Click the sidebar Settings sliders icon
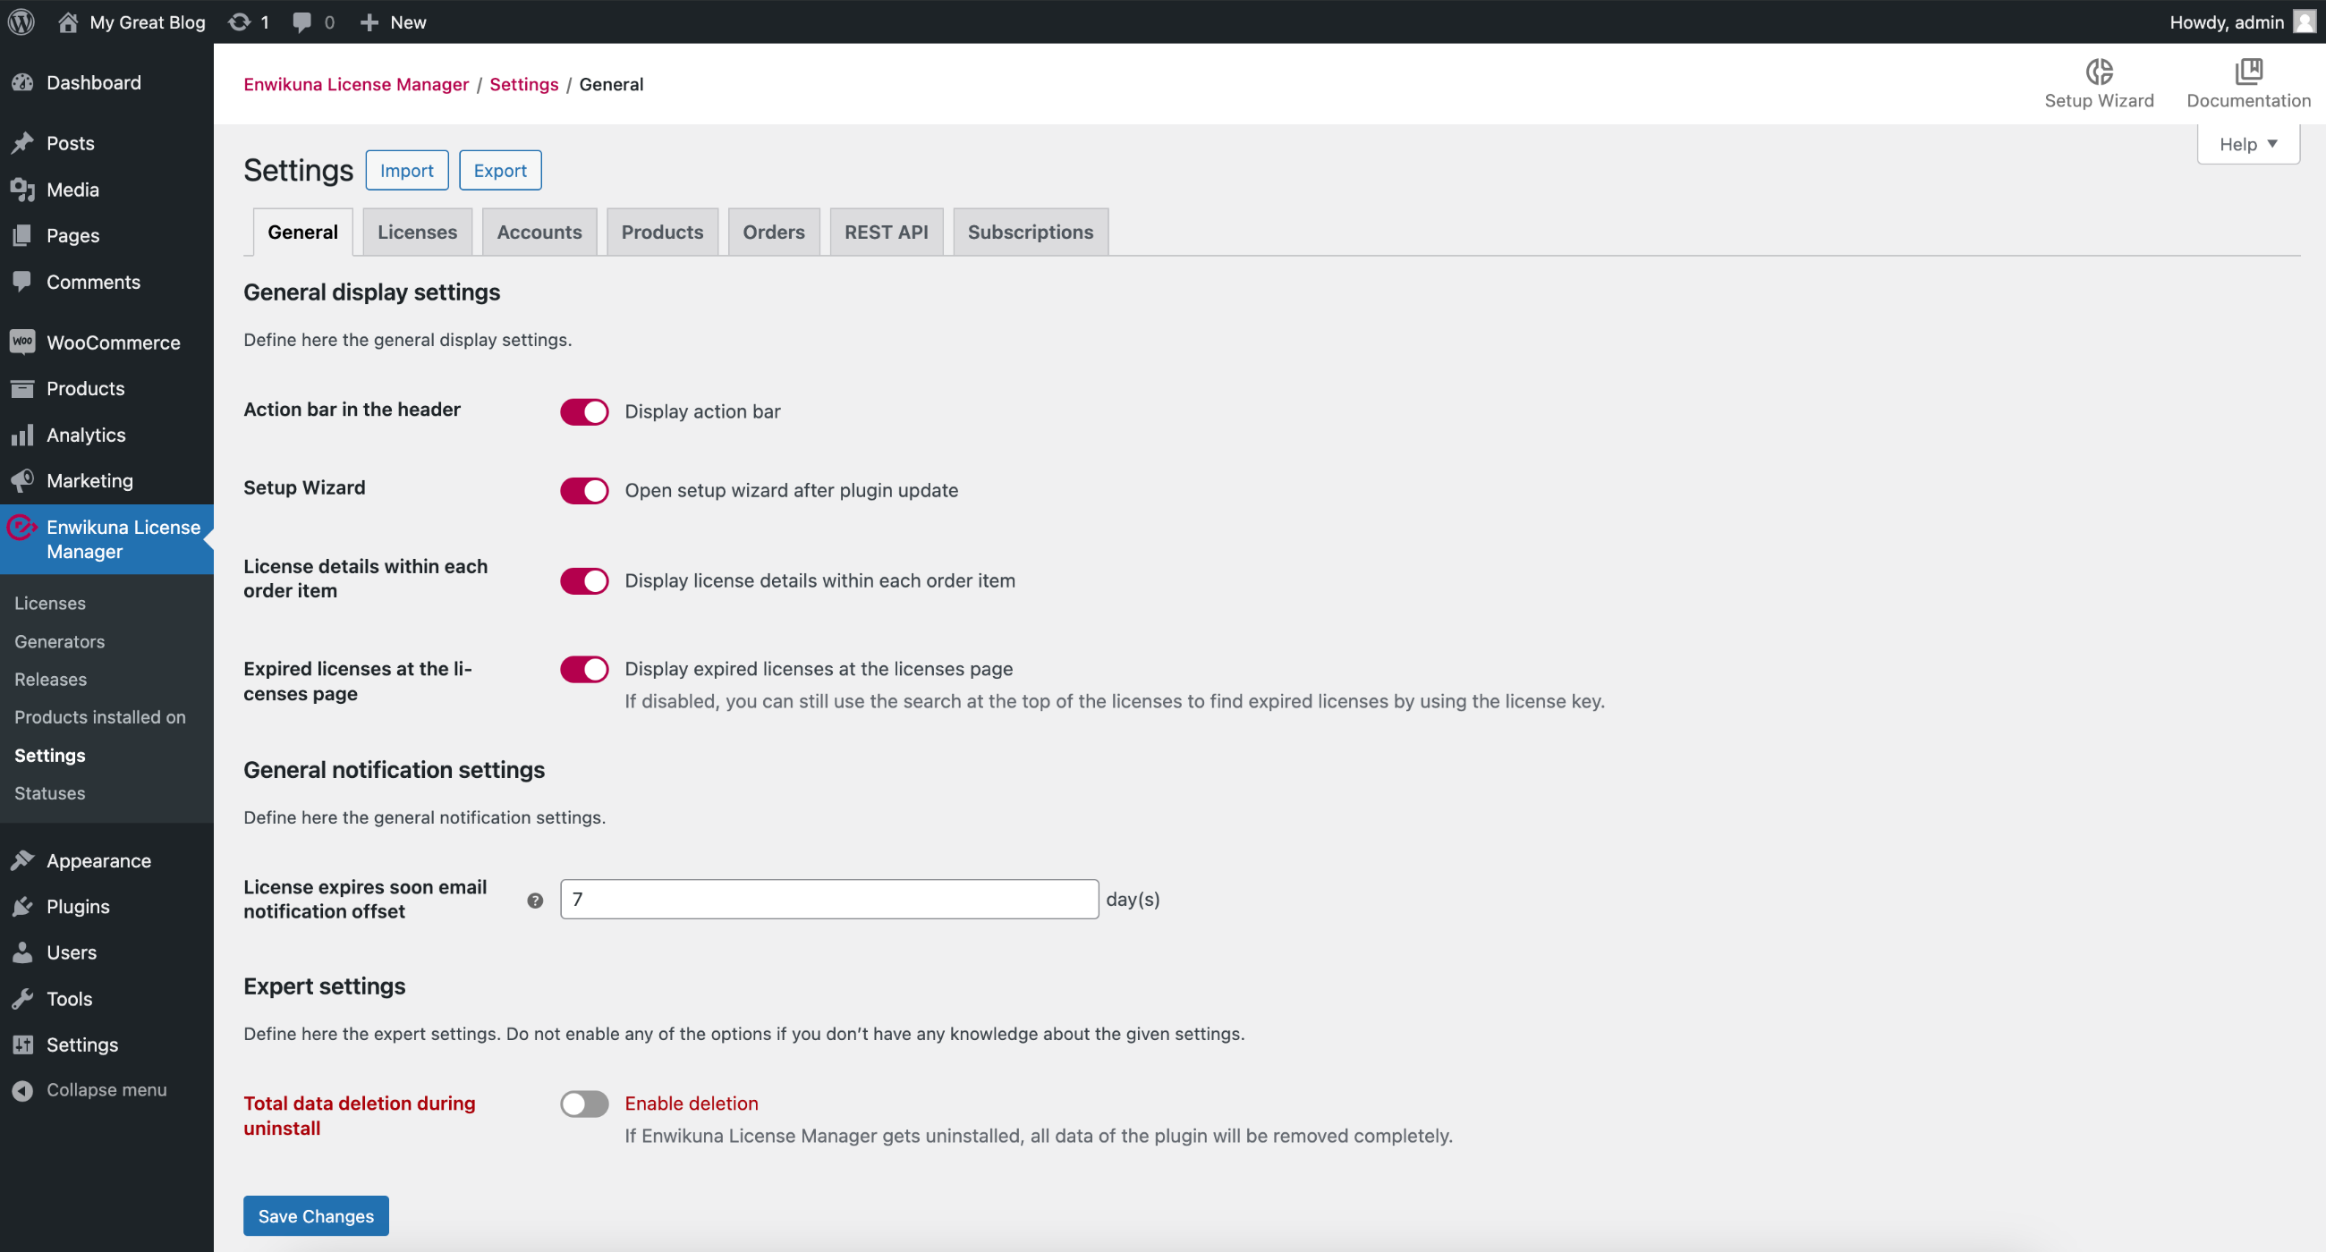This screenshot has width=2326, height=1252. tap(22, 1045)
